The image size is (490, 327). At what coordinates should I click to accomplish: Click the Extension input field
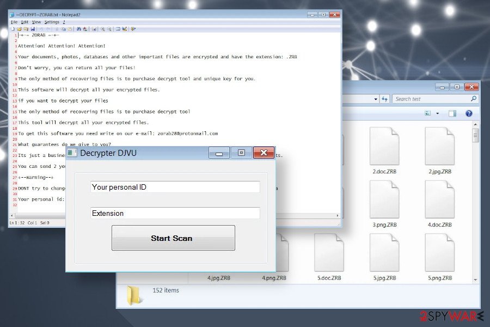175,213
